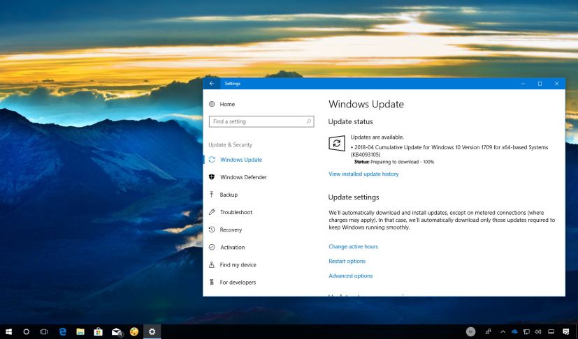Click the Settings gear taskbar button
This screenshot has width=578, height=339.
click(152, 331)
